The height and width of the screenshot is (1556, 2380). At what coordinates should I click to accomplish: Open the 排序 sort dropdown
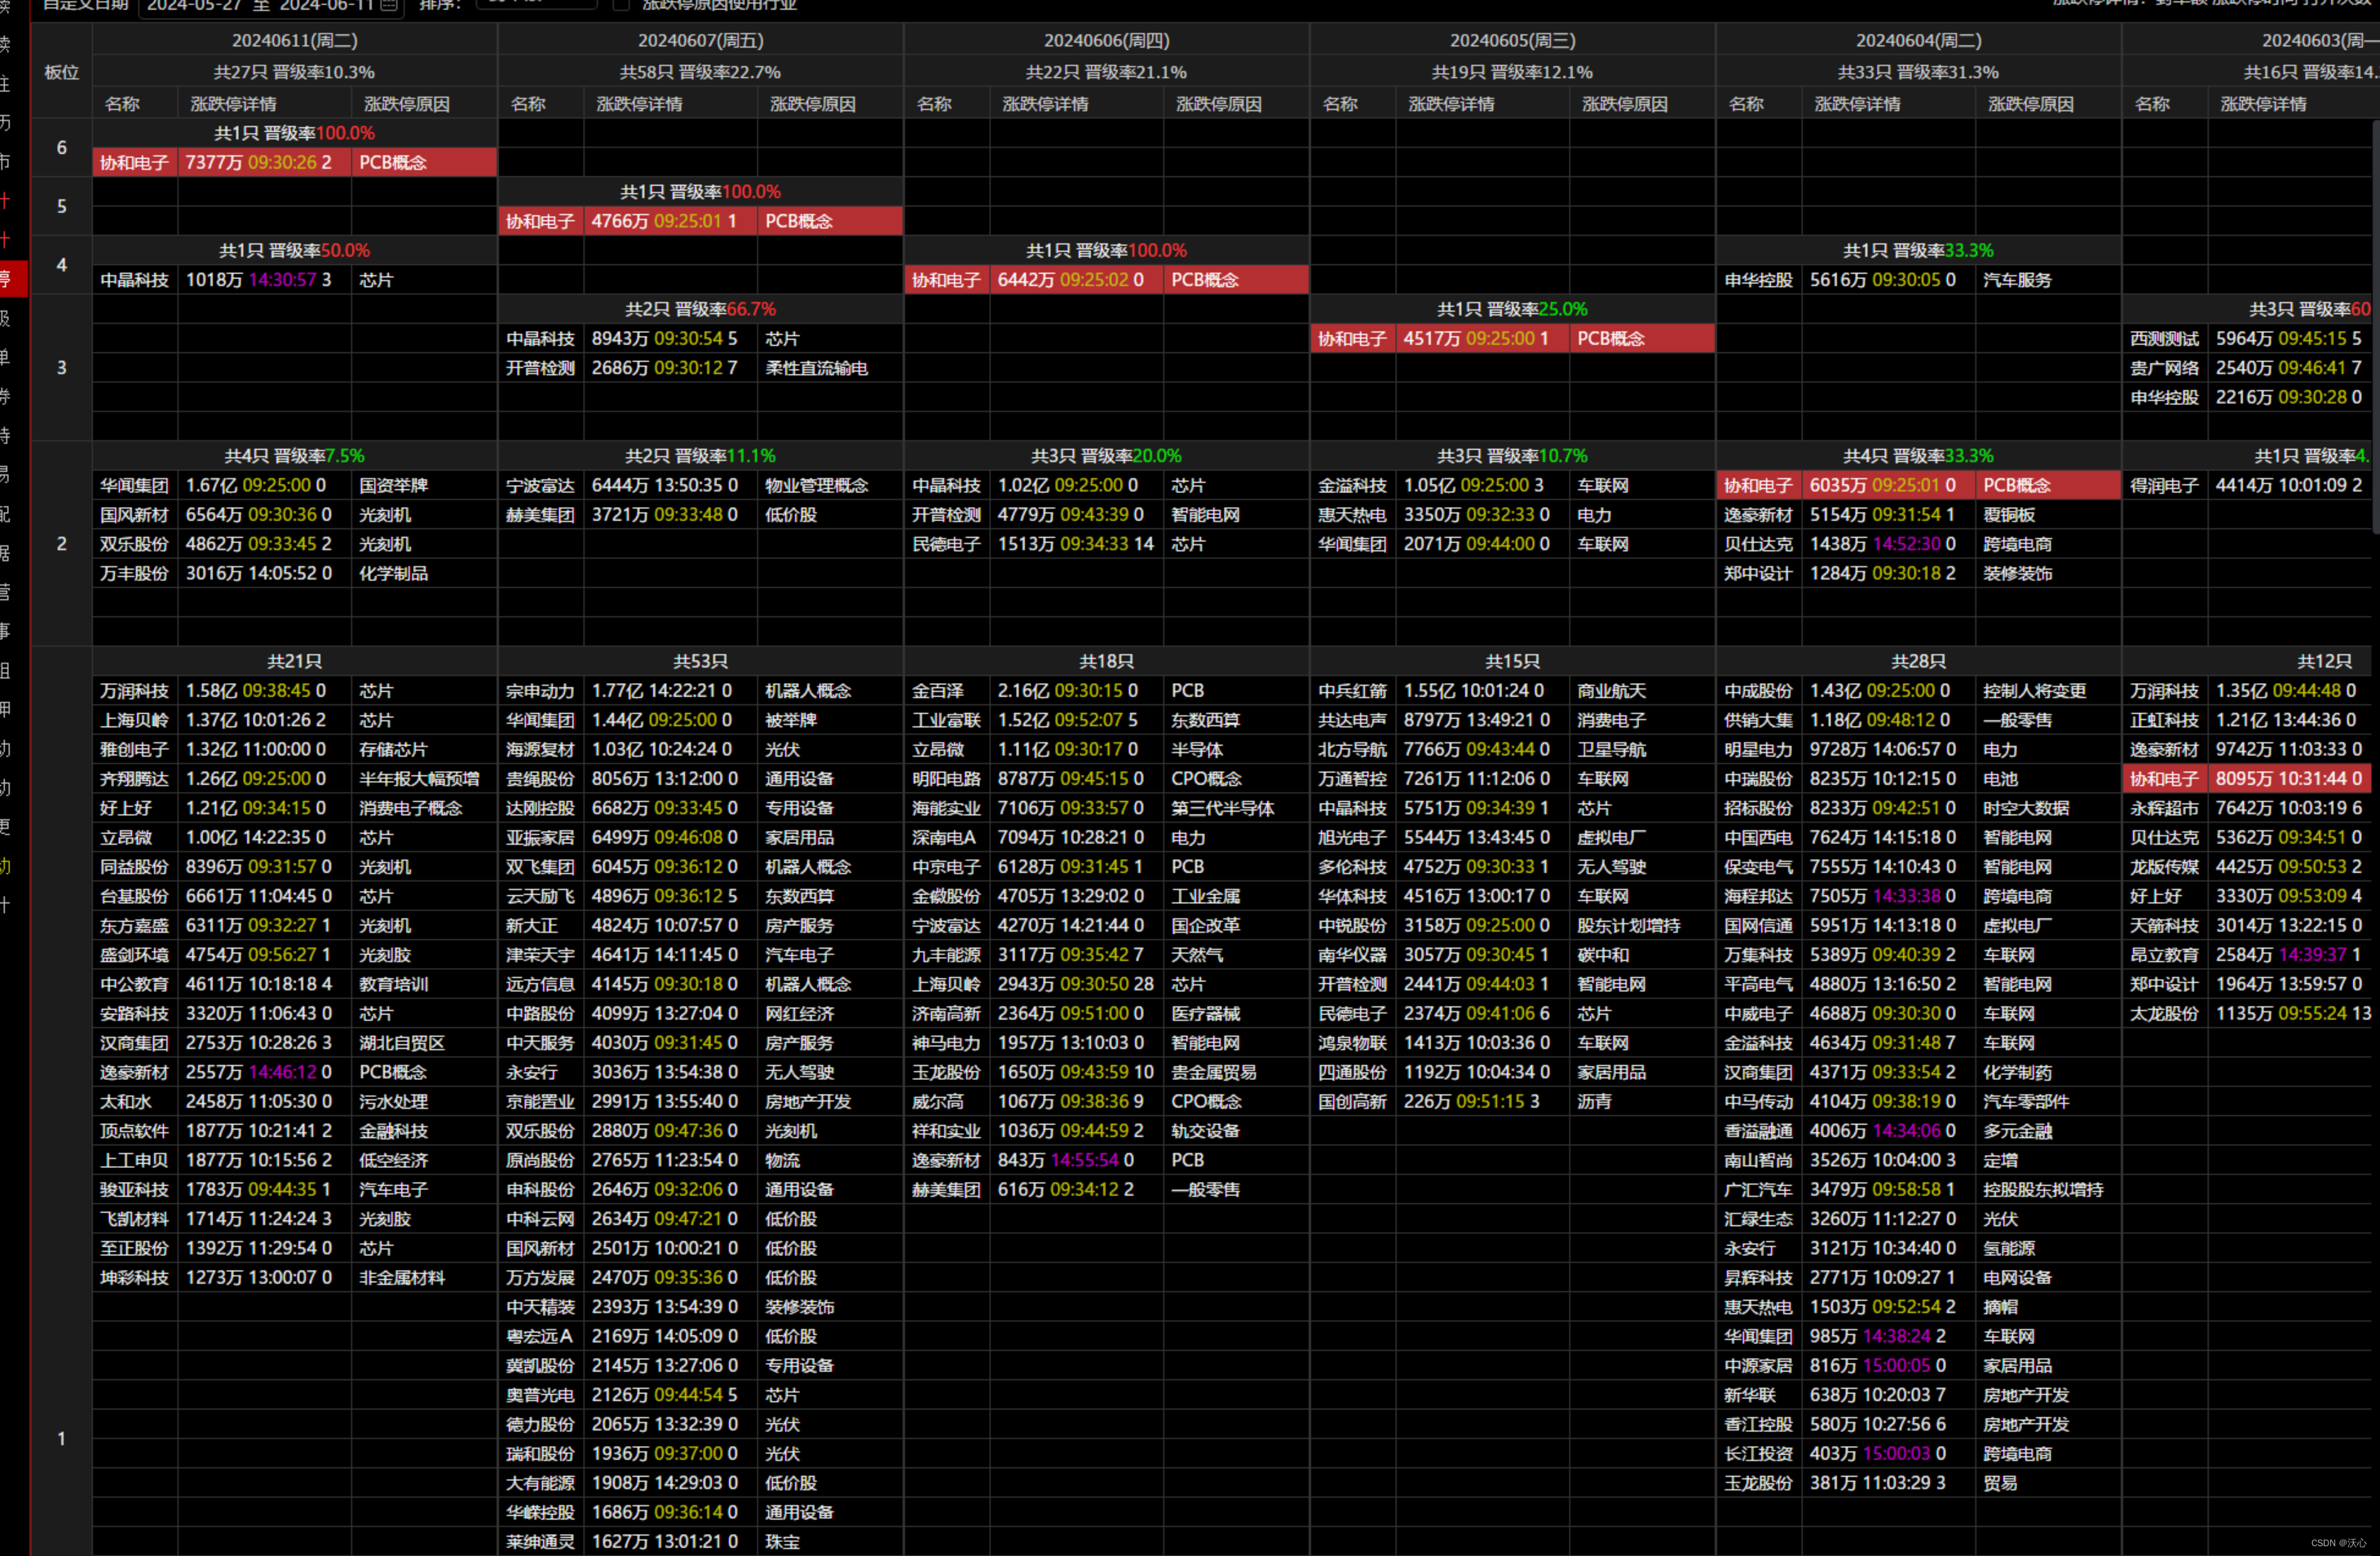coord(536,4)
